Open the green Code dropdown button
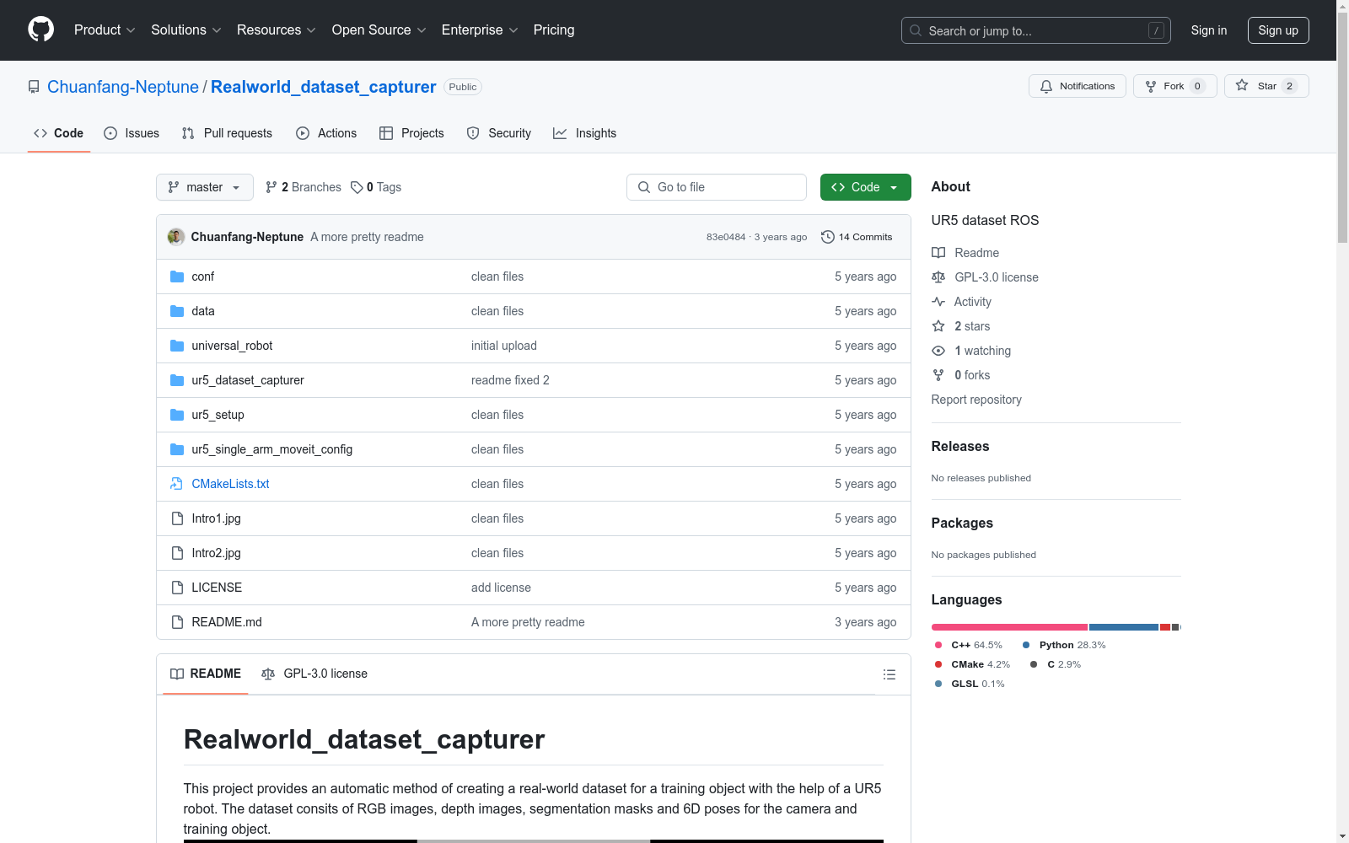 click(865, 187)
